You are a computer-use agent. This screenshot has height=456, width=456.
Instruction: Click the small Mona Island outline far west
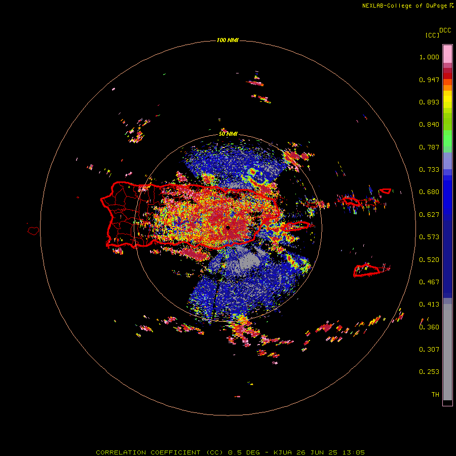33,231
